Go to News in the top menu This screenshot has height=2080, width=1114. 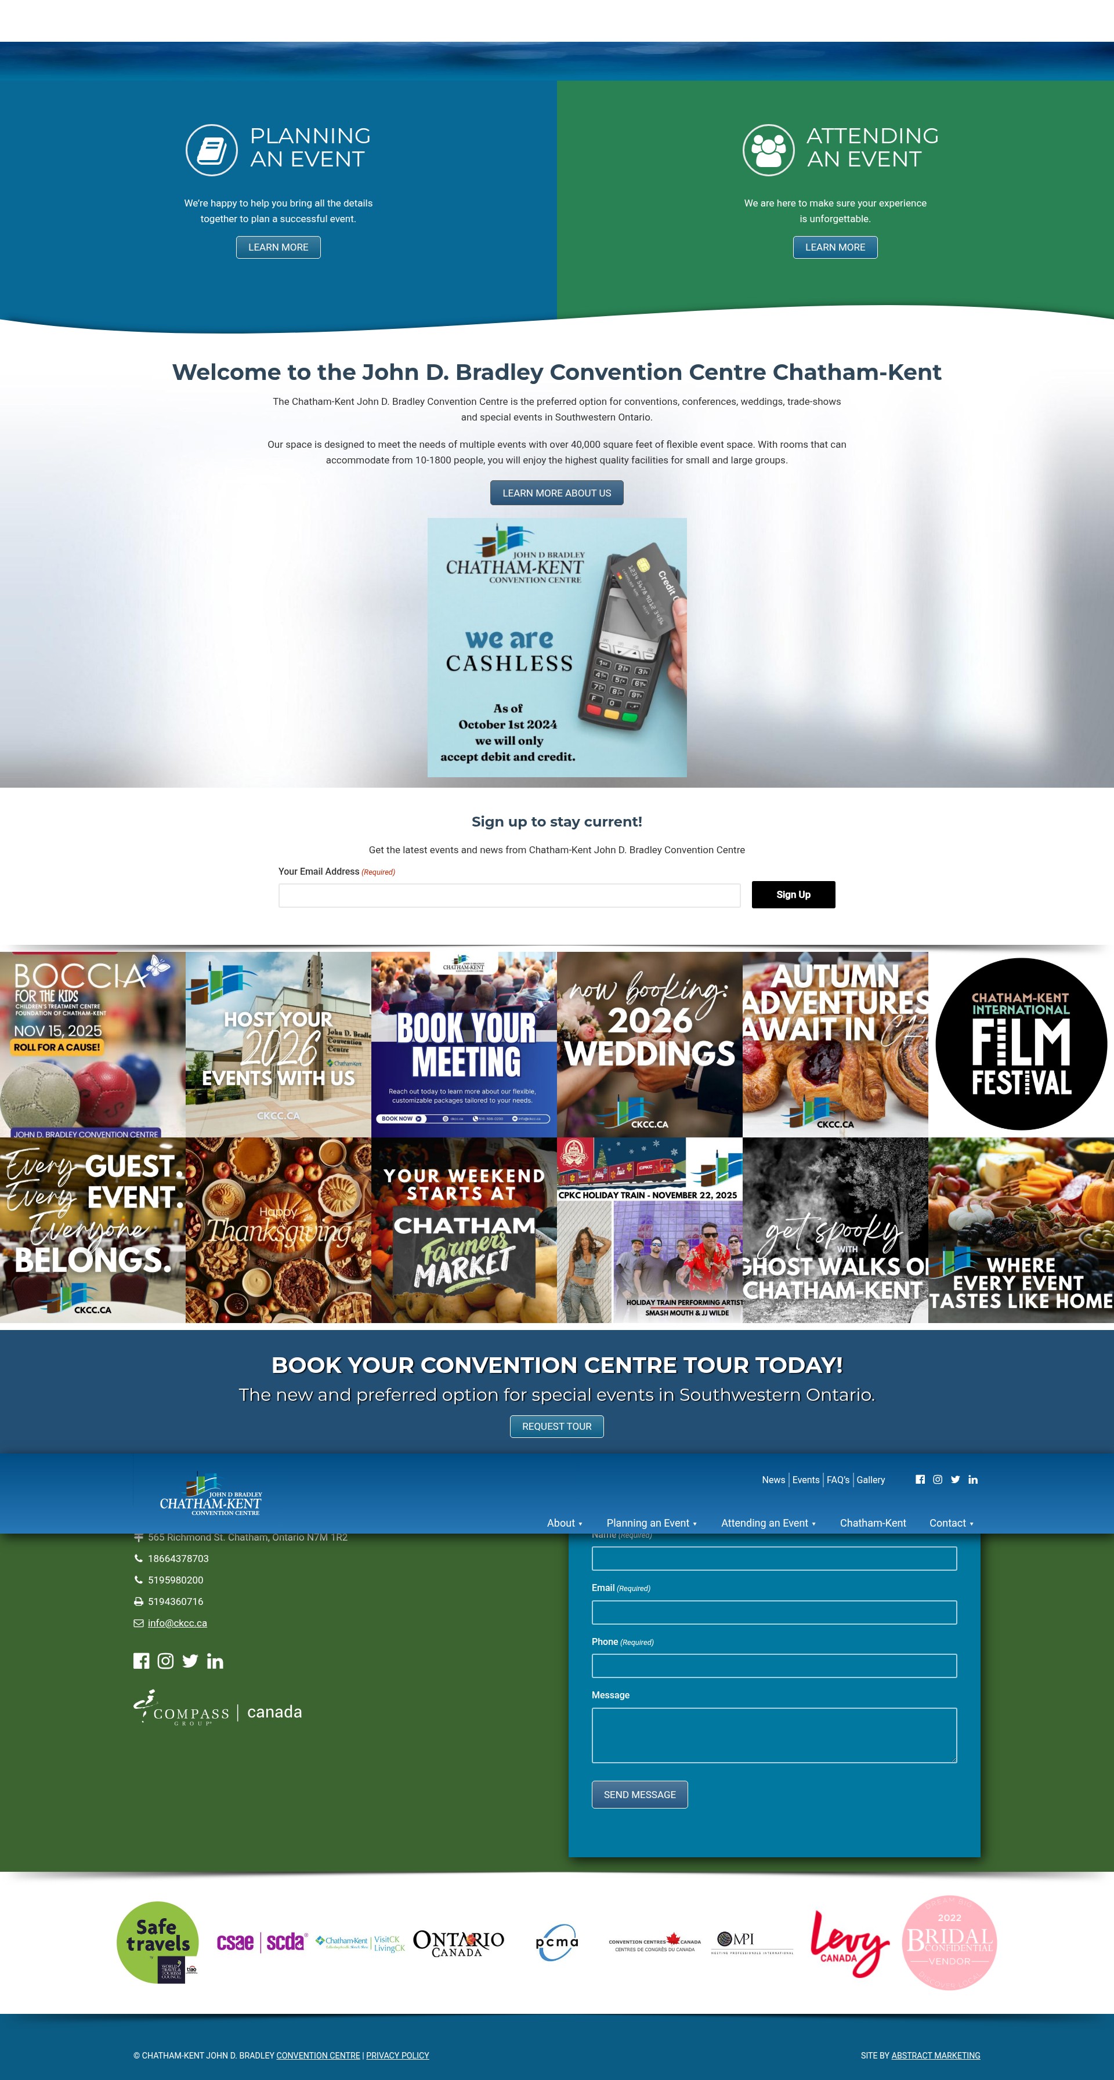773,1480
